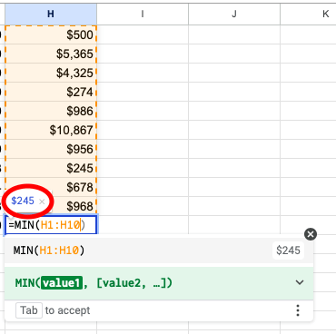The image size is (336, 334).
Task: Click the cell containing $678
Action: pos(51,187)
